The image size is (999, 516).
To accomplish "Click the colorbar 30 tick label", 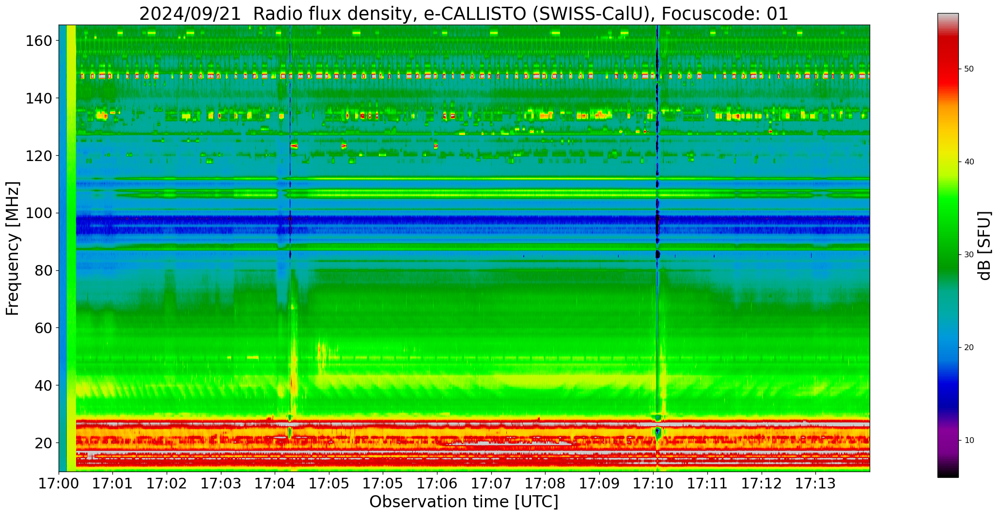I will point(969,255).
